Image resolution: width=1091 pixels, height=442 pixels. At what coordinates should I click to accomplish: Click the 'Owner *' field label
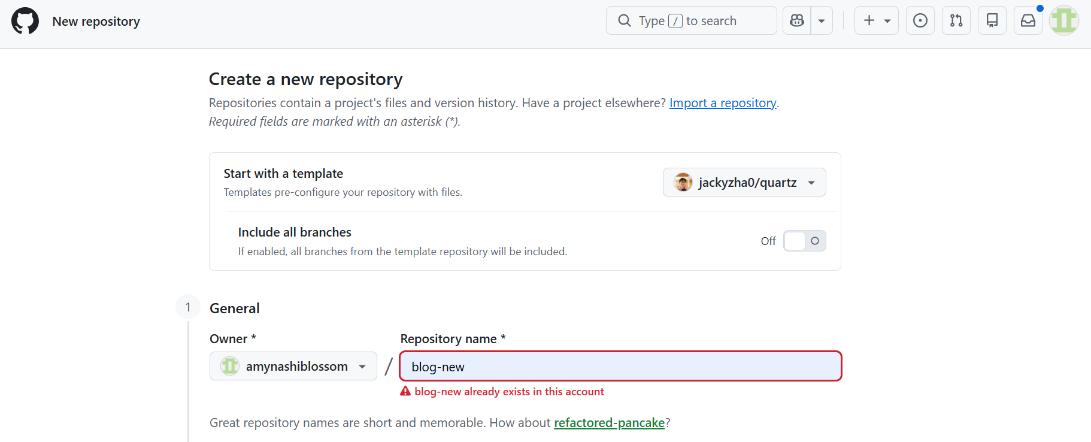[233, 339]
